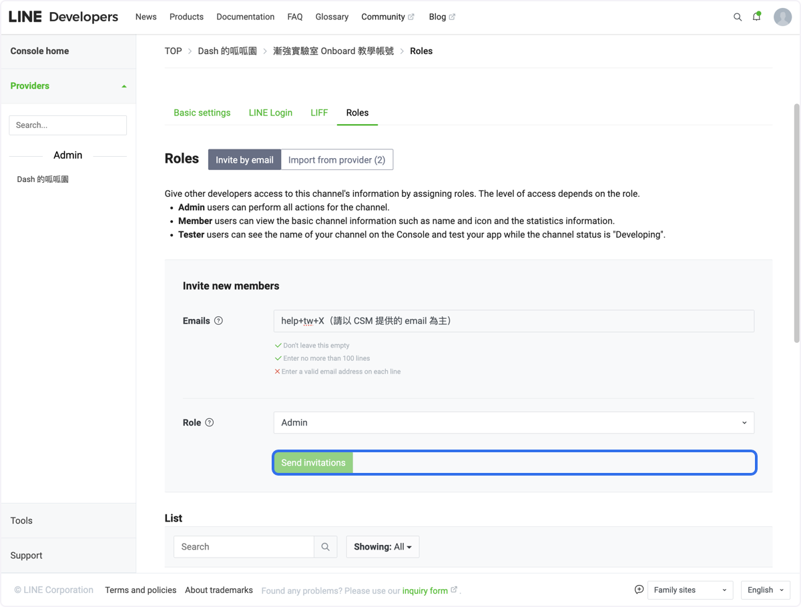Select Import from provider (2) button

337,160
